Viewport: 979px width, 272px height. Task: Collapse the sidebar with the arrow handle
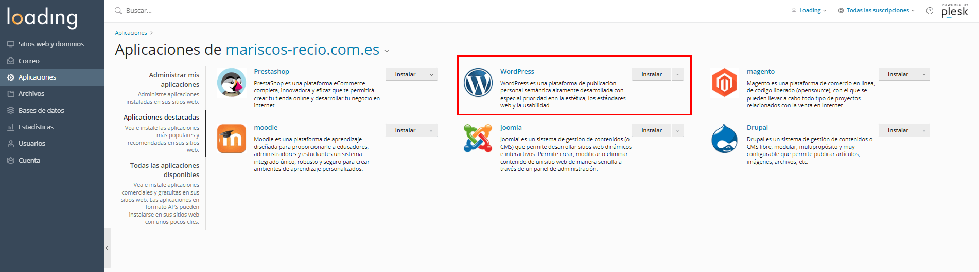tap(107, 248)
